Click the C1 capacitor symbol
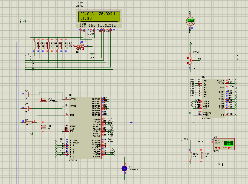 28,94
